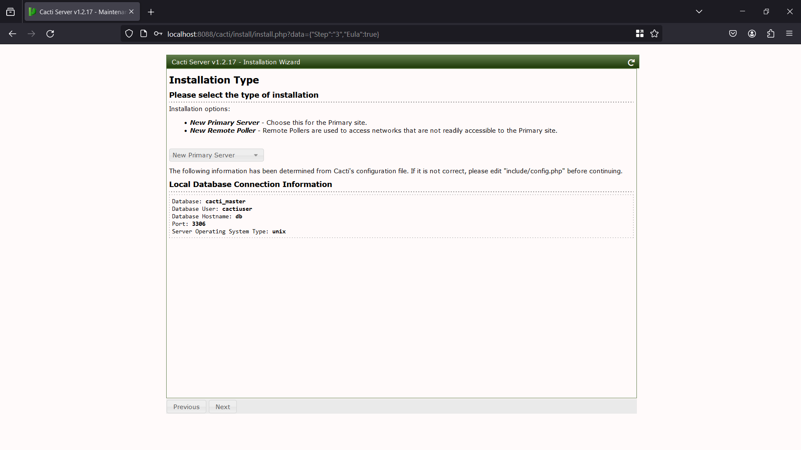Close the Cacti Server tab
Screen dimensions: 801x450
pos(132,12)
